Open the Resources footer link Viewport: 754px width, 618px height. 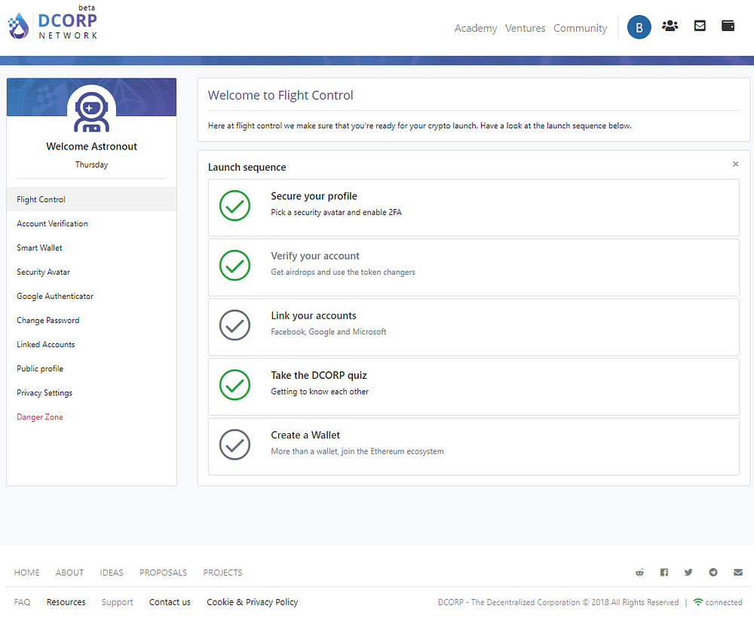66,602
